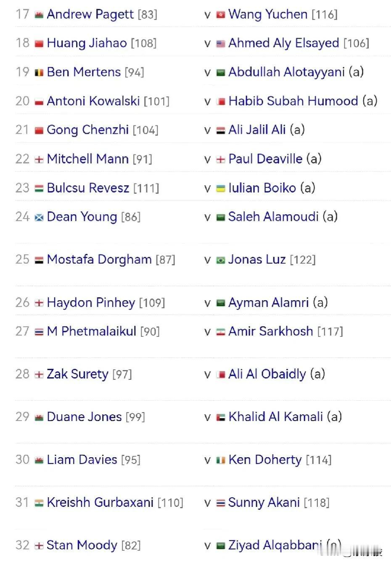Click the Scottish flag beside Dean Young
This screenshot has width=391, height=565.
(x=39, y=218)
